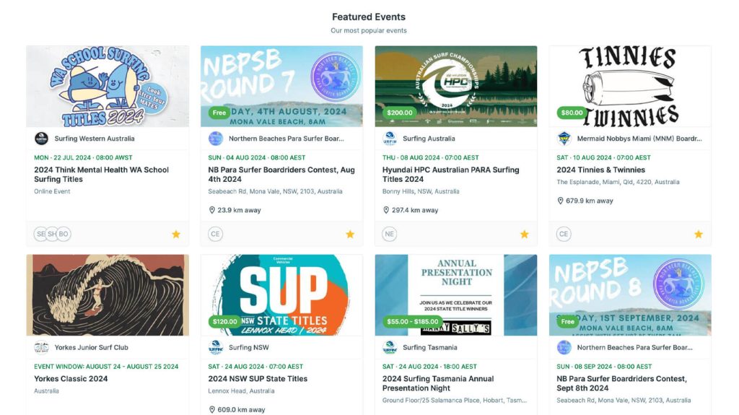Click the Surfing Western Australia organizer logo

tap(41, 139)
